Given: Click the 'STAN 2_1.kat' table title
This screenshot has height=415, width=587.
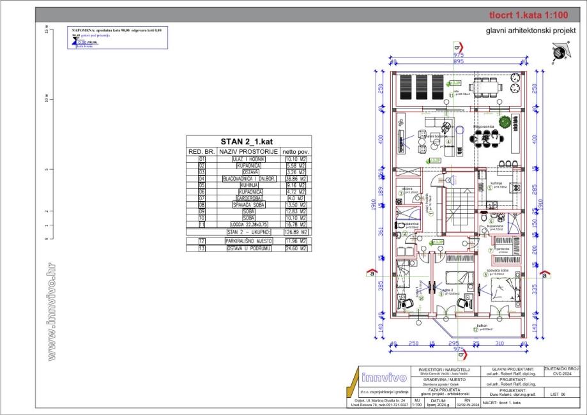Looking at the screenshot, I should [247, 142].
